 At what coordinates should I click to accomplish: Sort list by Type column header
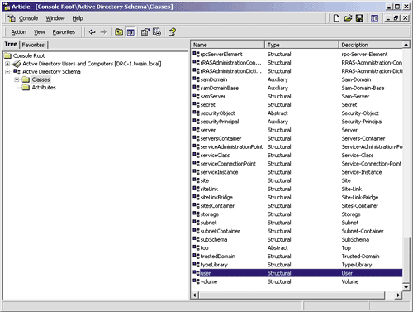tap(301, 45)
